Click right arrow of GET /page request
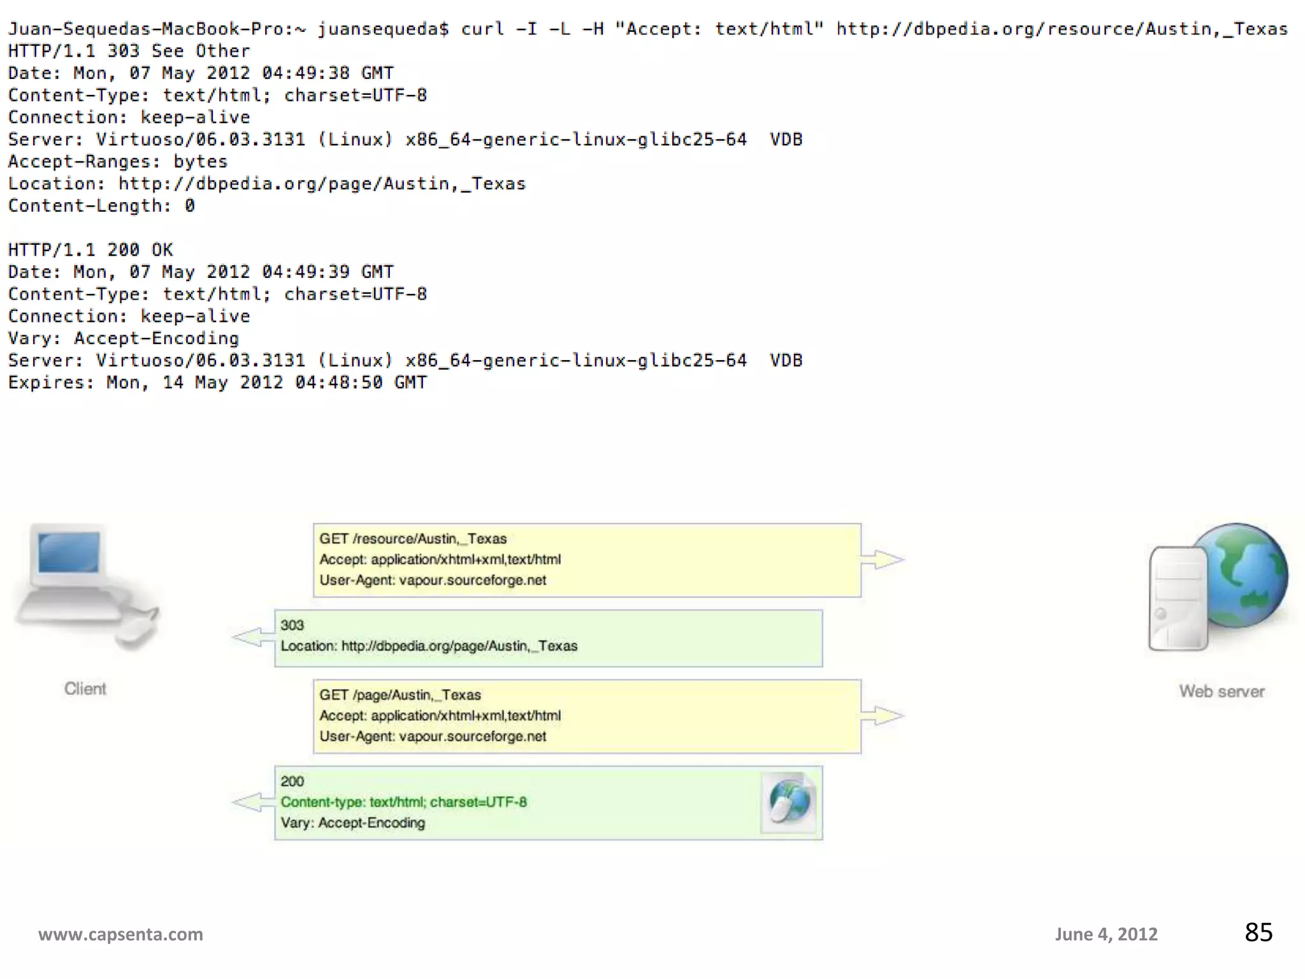Image resolution: width=1305 pixels, height=979 pixels. [882, 715]
